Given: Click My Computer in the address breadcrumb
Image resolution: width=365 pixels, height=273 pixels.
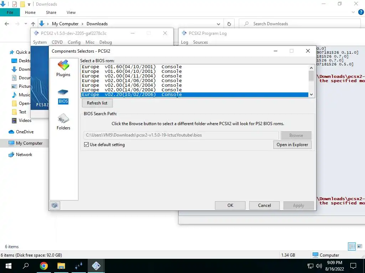Looking at the screenshot, I should [65, 24].
